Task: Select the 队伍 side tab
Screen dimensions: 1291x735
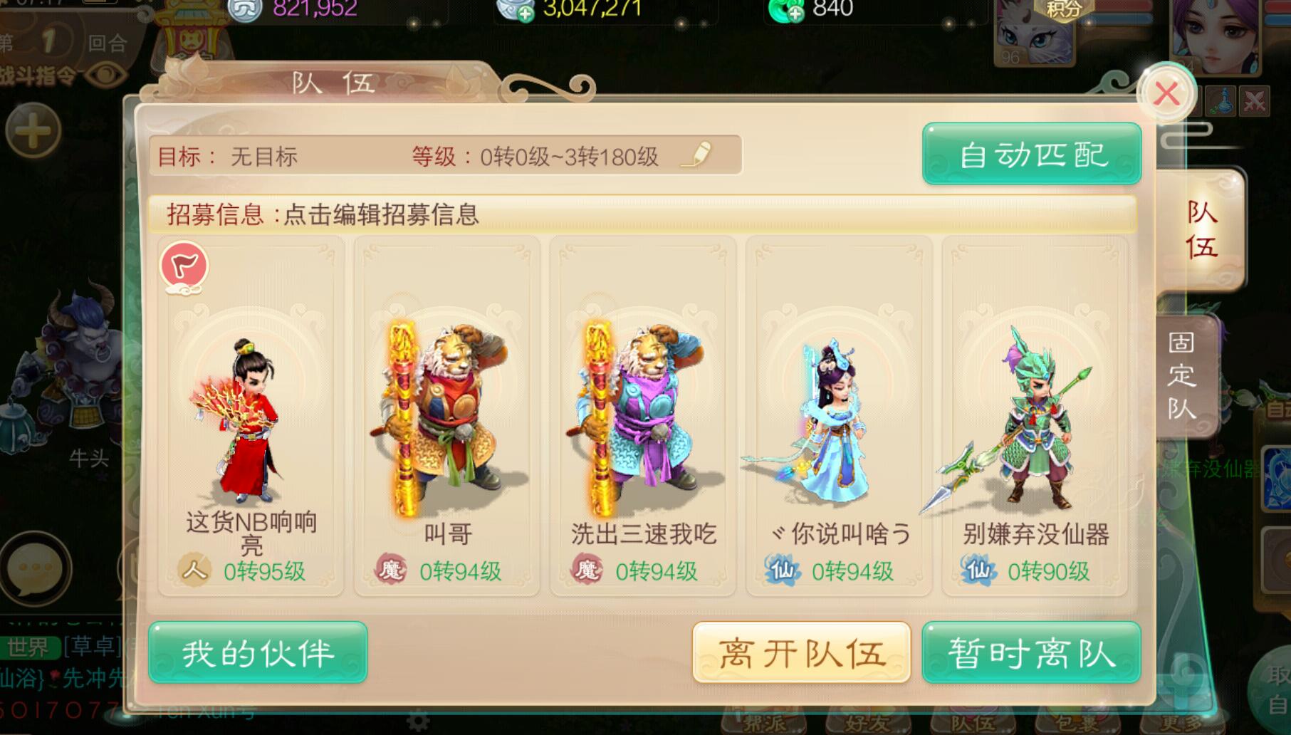Action: (x=1201, y=229)
